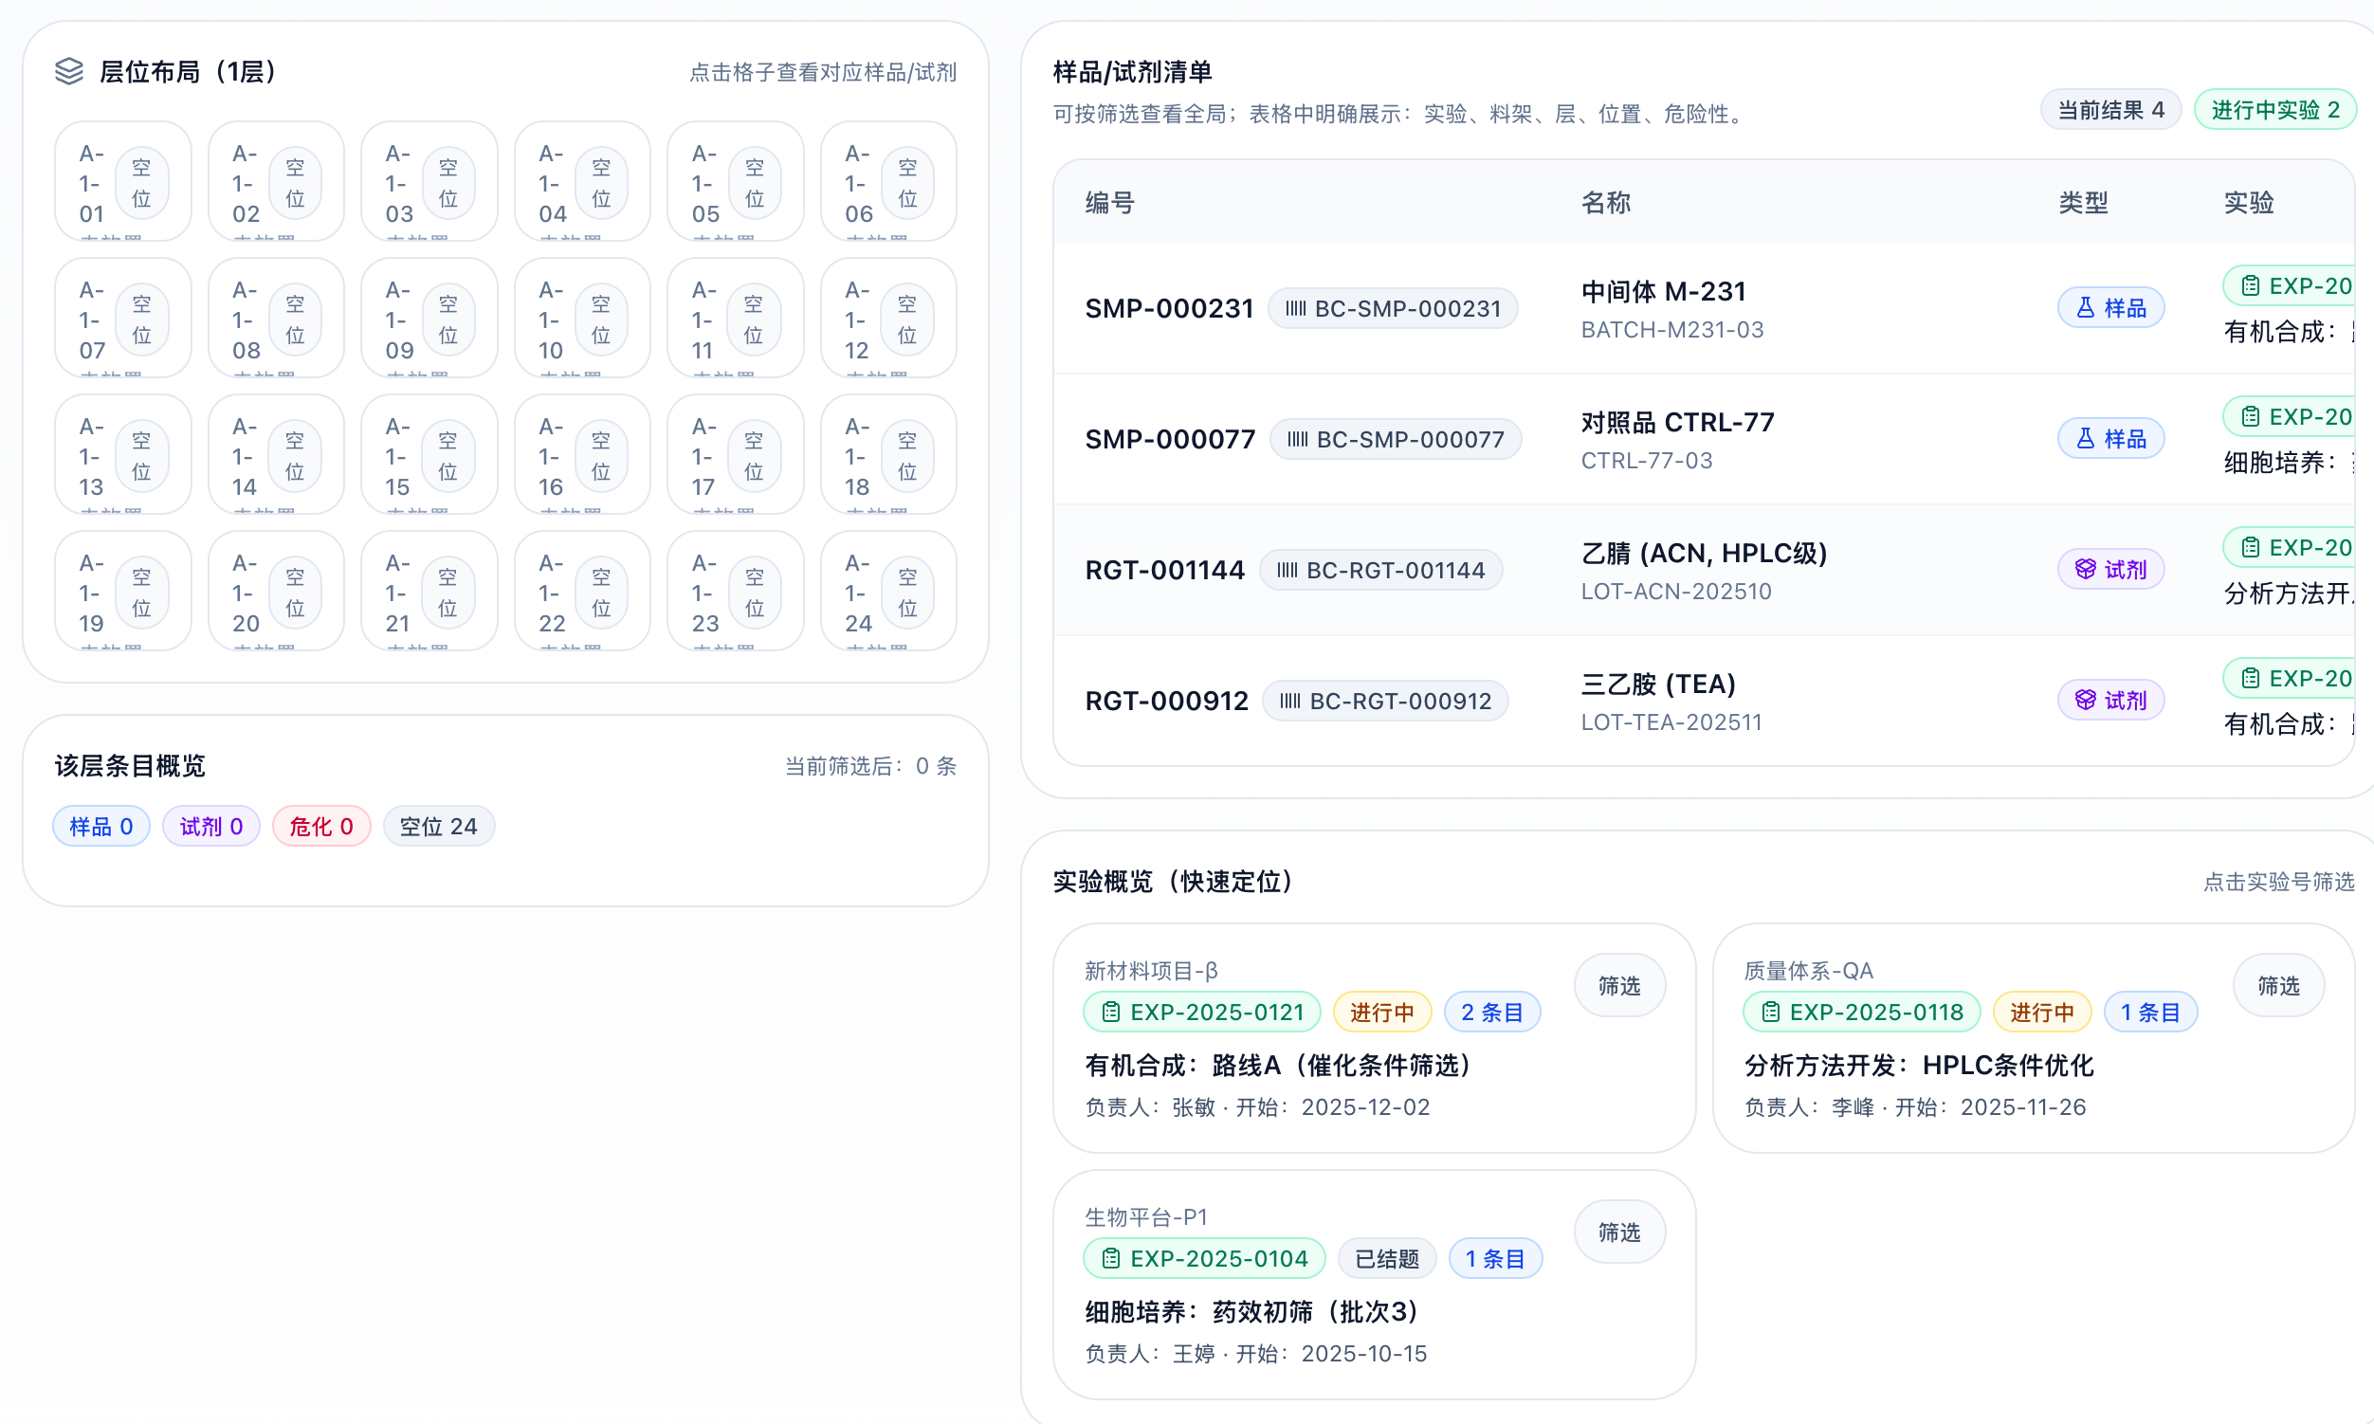Select grid slot A-1-04
Screen dimensions: 2374x1424
[x=582, y=180]
